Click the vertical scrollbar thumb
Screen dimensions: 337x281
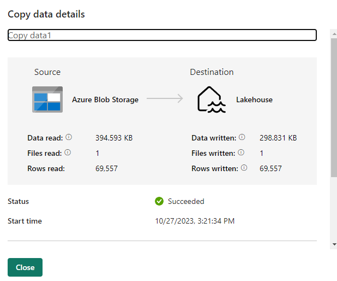click(334, 107)
